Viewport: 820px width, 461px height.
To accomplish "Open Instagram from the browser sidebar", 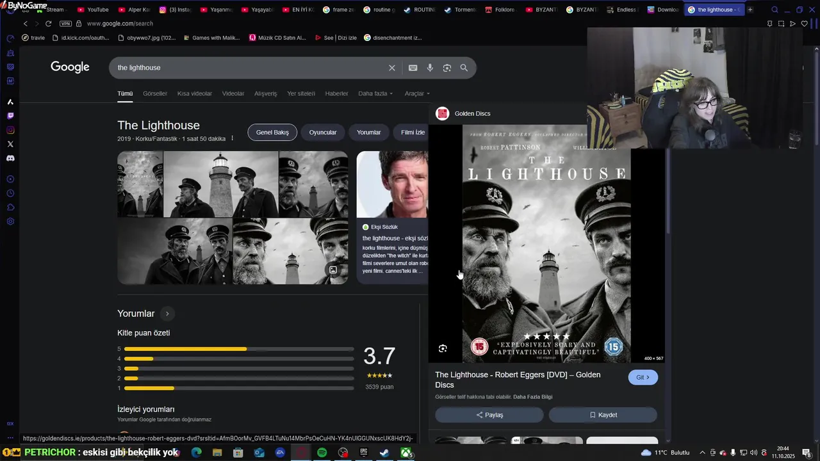I will 10,130.
